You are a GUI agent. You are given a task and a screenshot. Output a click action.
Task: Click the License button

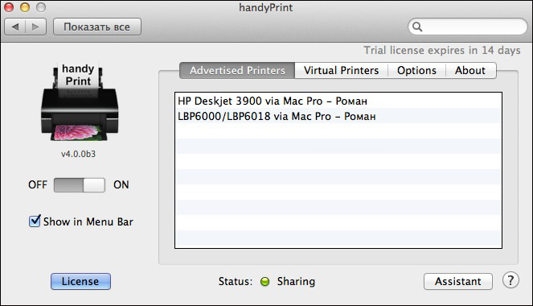[x=80, y=282]
